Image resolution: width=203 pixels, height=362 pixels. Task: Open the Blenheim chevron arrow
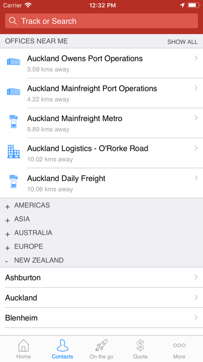tap(196, 317)
